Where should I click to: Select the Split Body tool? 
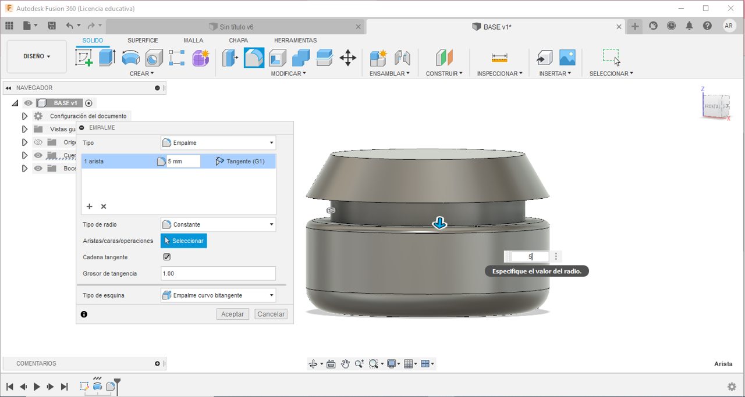tap(324, 58)
